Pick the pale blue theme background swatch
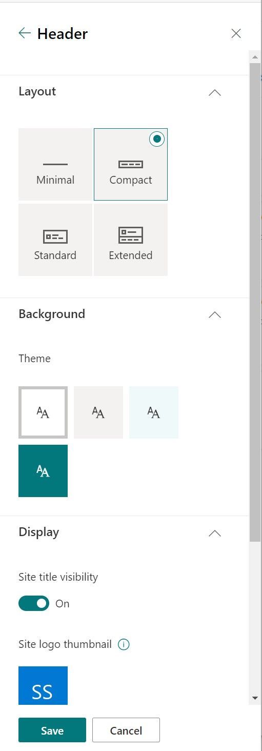This screenshot has width=262, height=751. point(154,412)
